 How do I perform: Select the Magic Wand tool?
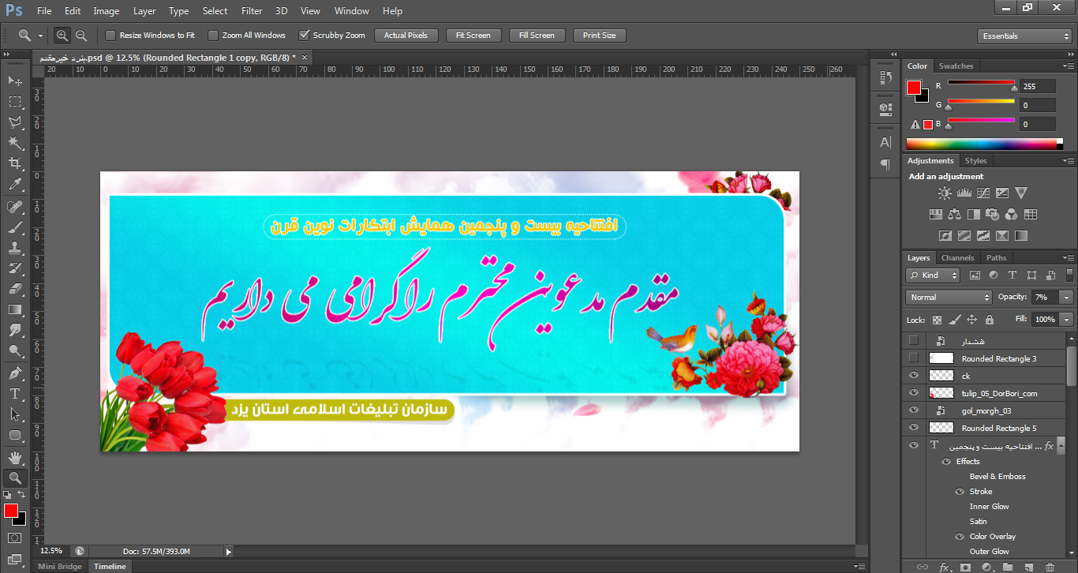[x=15, y=143]
